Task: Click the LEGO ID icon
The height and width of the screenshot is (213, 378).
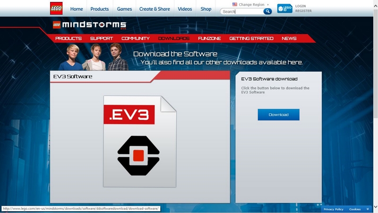Action: (x=284, y=9)
